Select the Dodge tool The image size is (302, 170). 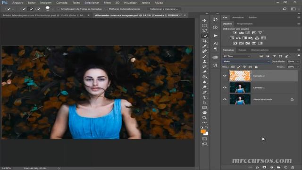click(204, 87)
